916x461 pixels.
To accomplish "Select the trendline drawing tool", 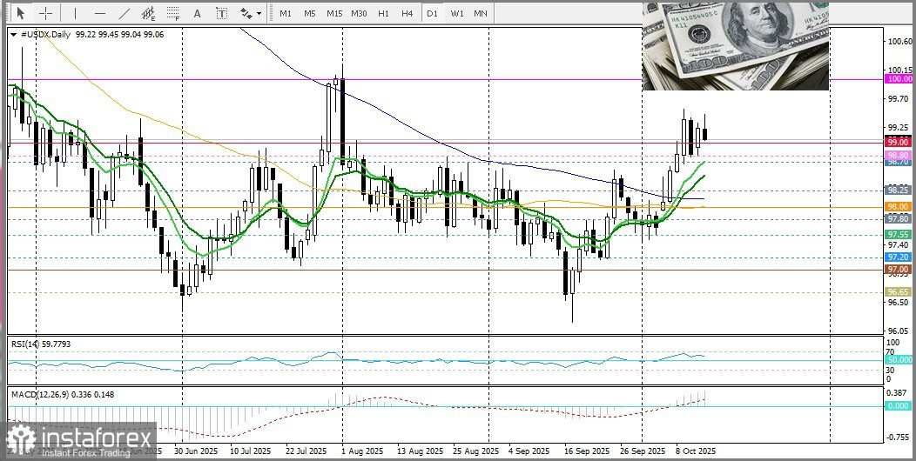I will click(124, 13).
